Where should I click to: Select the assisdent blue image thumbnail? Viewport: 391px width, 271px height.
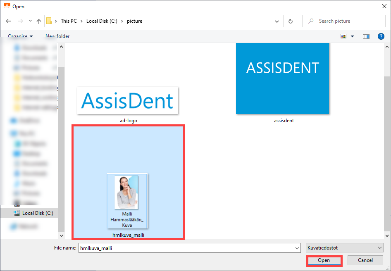pos(283,78)
